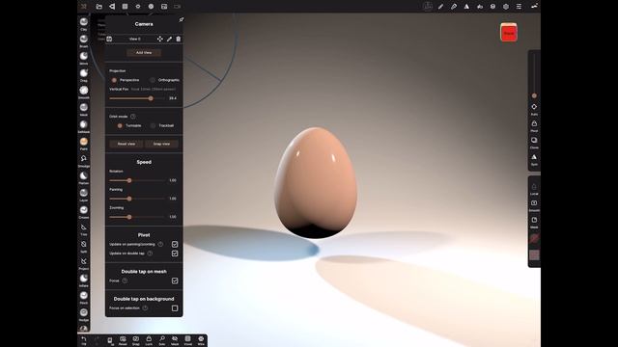Click the Snap button in bottom bar
This screenshot has height=347, width=618.
click(x=135, y=340)
